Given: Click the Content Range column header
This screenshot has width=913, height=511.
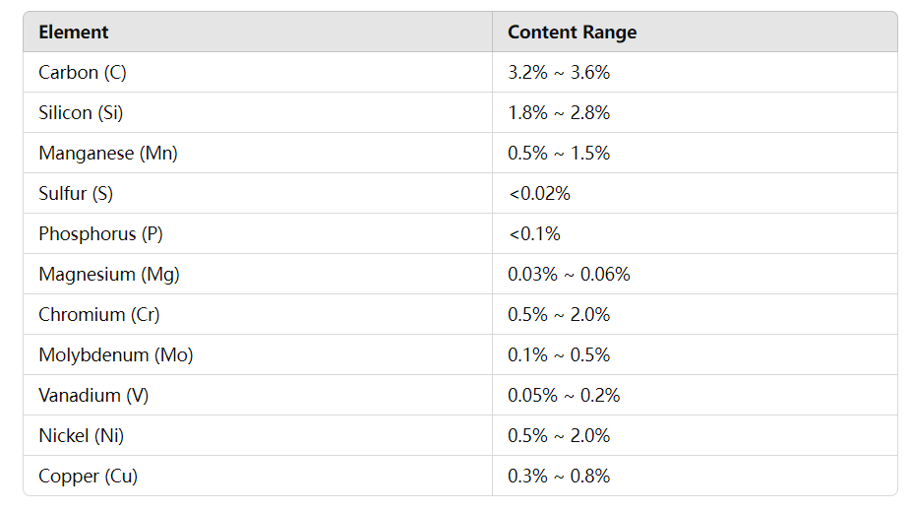Looking at the screenshot, I should coord(695,32).
